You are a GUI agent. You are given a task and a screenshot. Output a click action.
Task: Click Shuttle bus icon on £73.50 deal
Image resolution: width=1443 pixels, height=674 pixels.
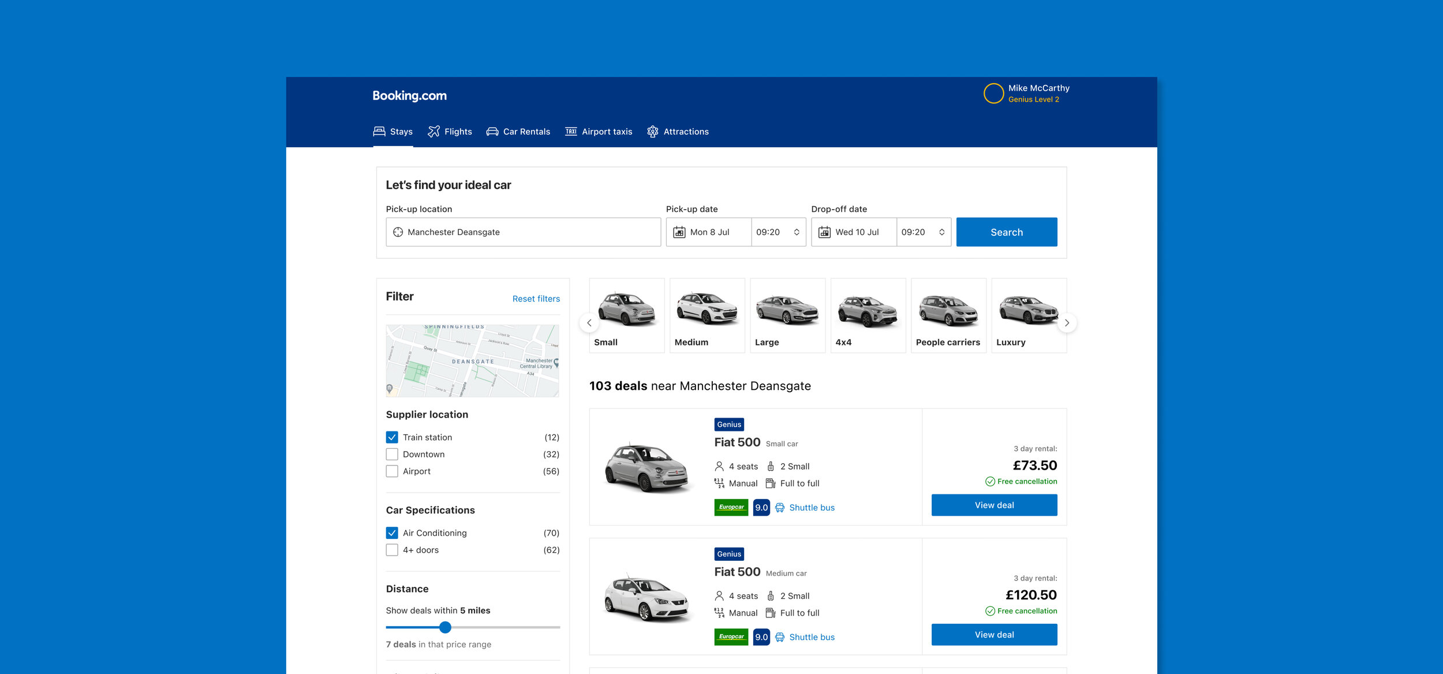pyautogui.click(x=780, y=508)
